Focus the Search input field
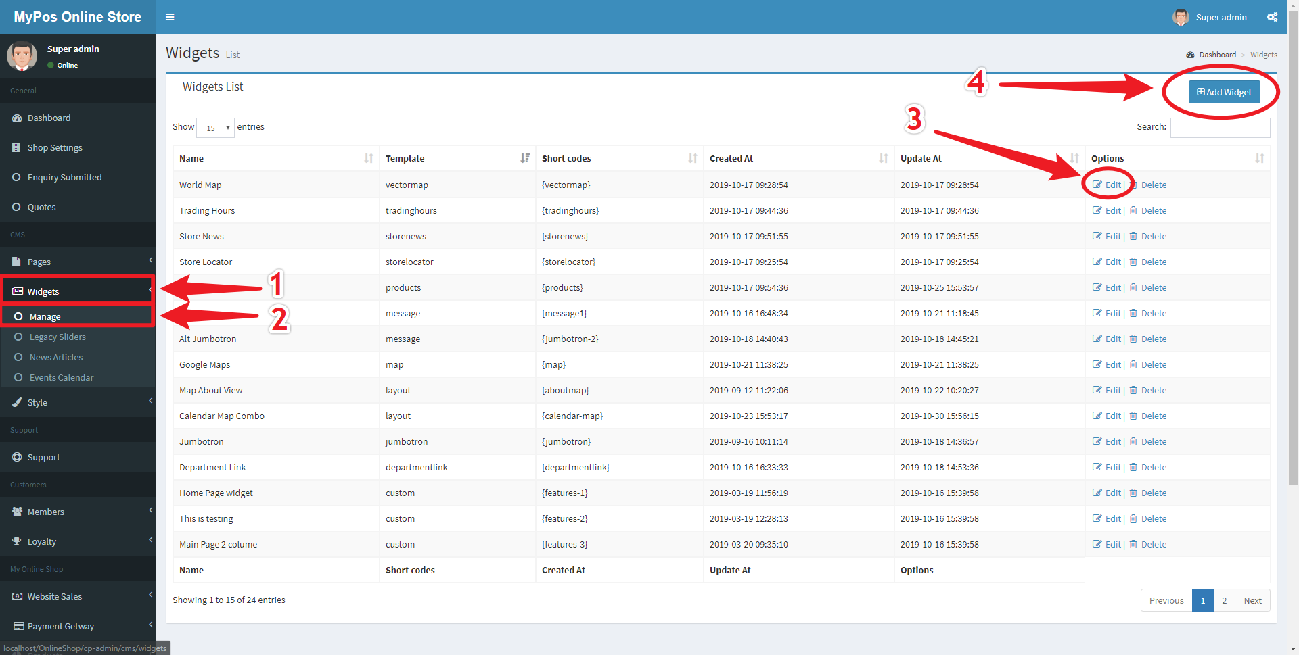The width and height of the screenshot is (1299, 655). click(x=1220, y=128)
